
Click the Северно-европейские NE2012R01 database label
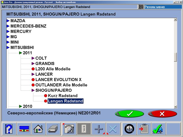[x=54, y=113]
